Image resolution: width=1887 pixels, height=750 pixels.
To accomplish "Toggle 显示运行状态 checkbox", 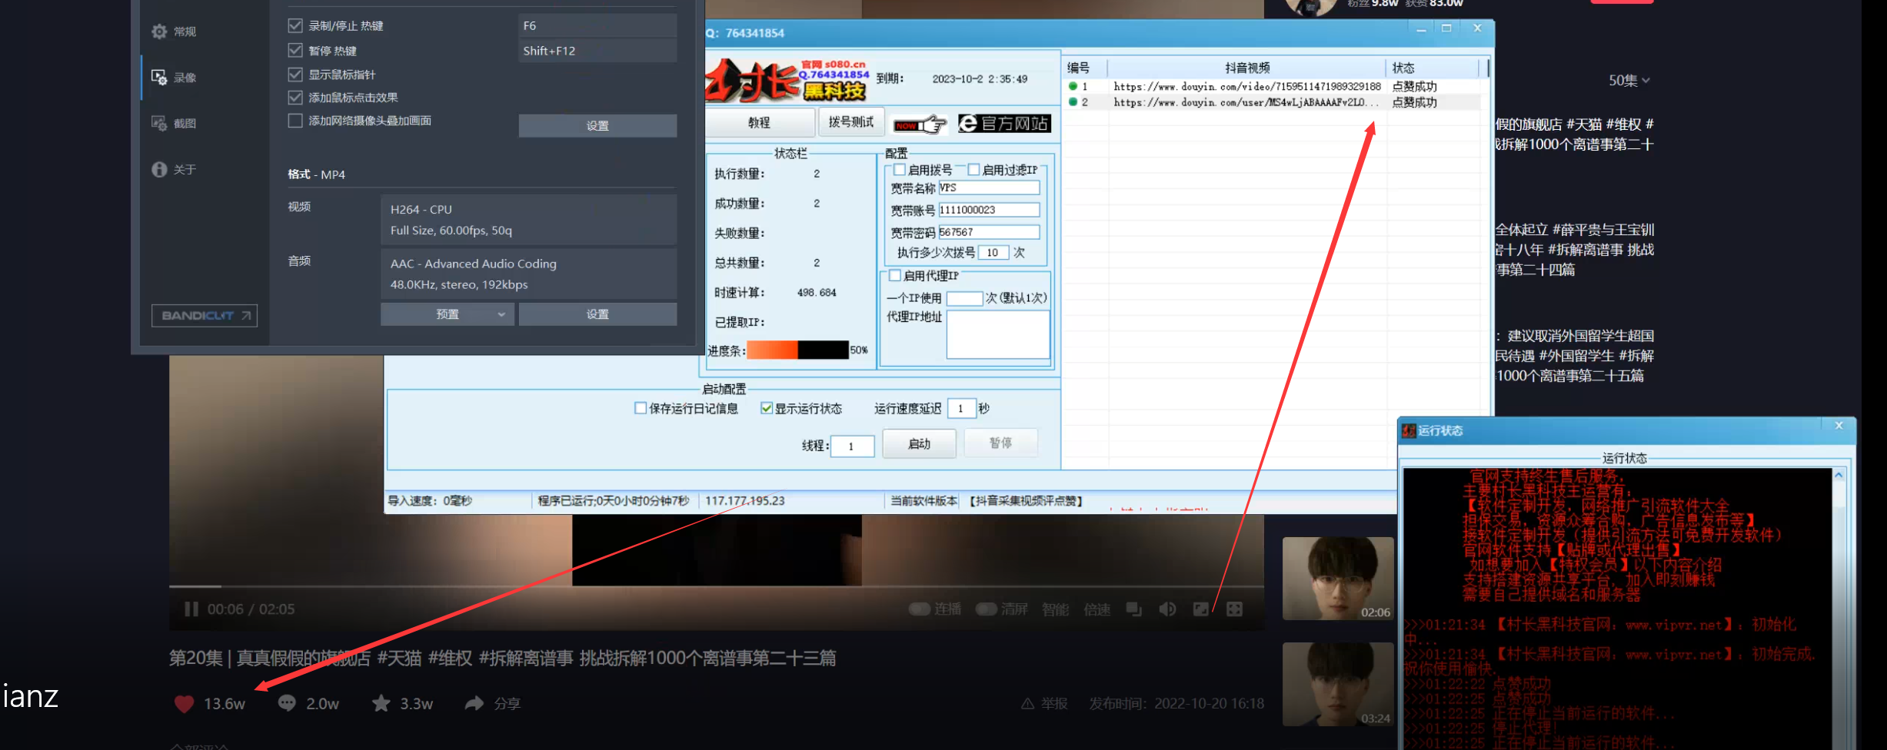I will (x=767, y=408).
